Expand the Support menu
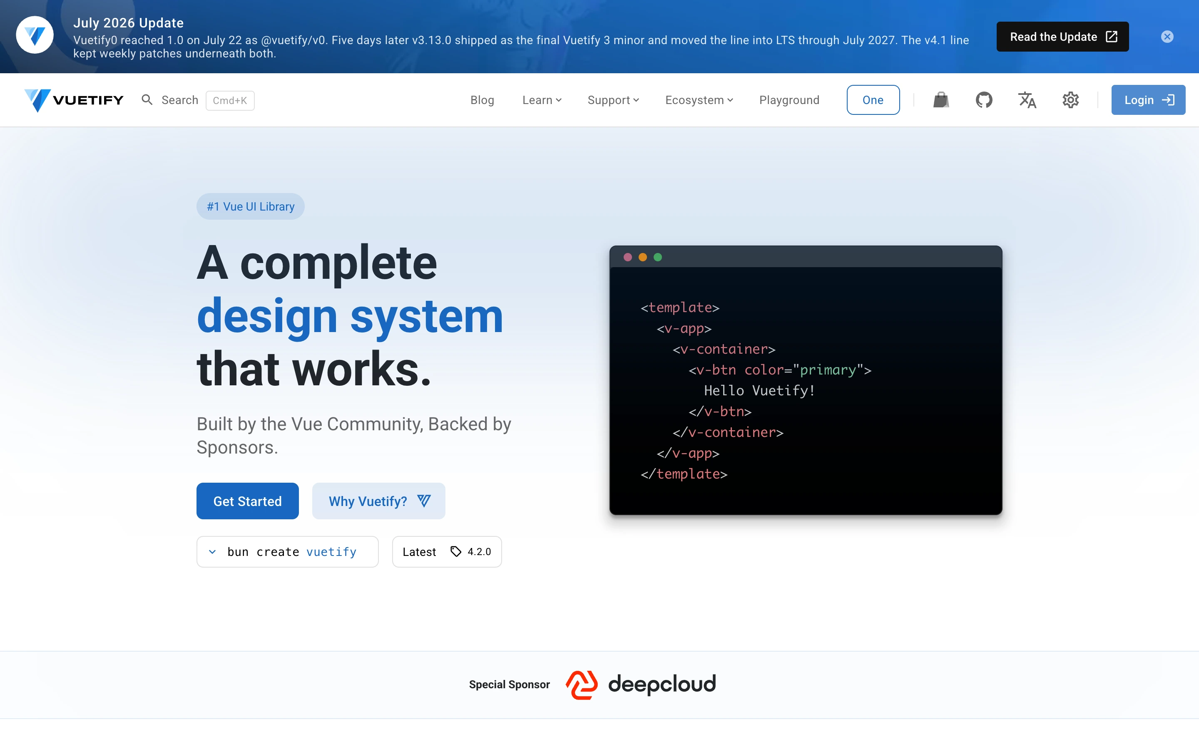Image resolution: width=1199 pixels, height=749 pixels. (x=613, y=100)
